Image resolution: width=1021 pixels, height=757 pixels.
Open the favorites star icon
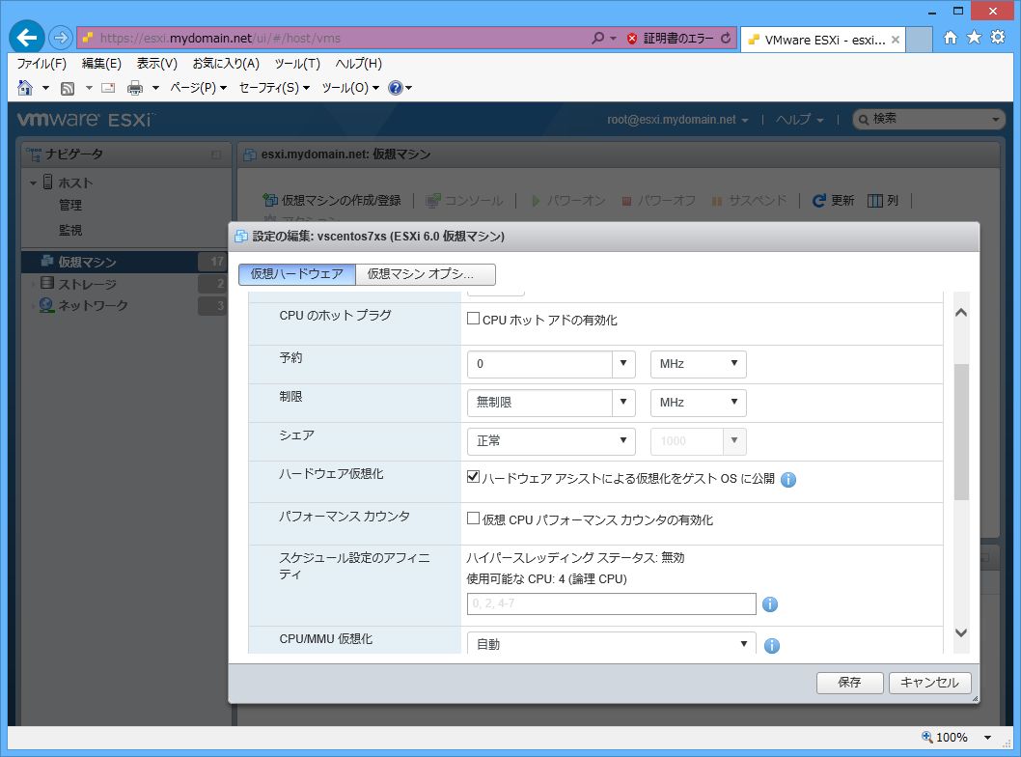[x=974, y=37]
